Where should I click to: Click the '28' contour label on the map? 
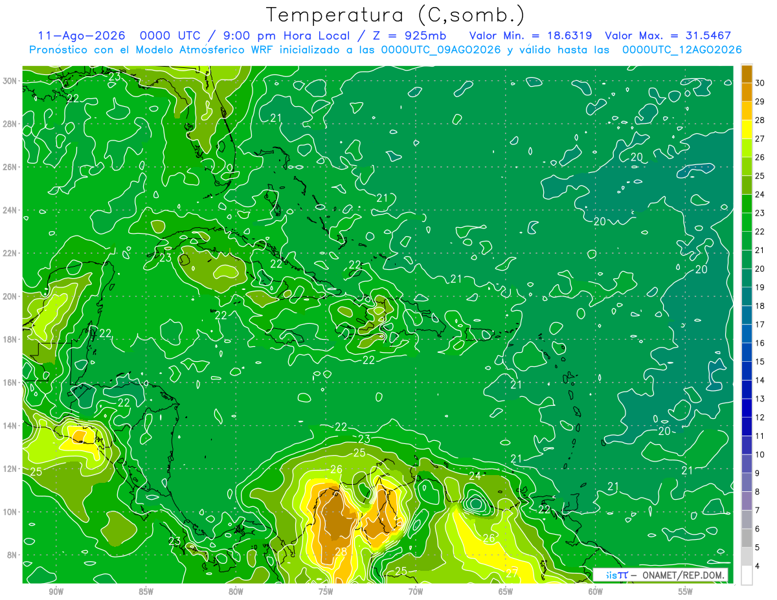pyautogui.click(x=341, y=552)
